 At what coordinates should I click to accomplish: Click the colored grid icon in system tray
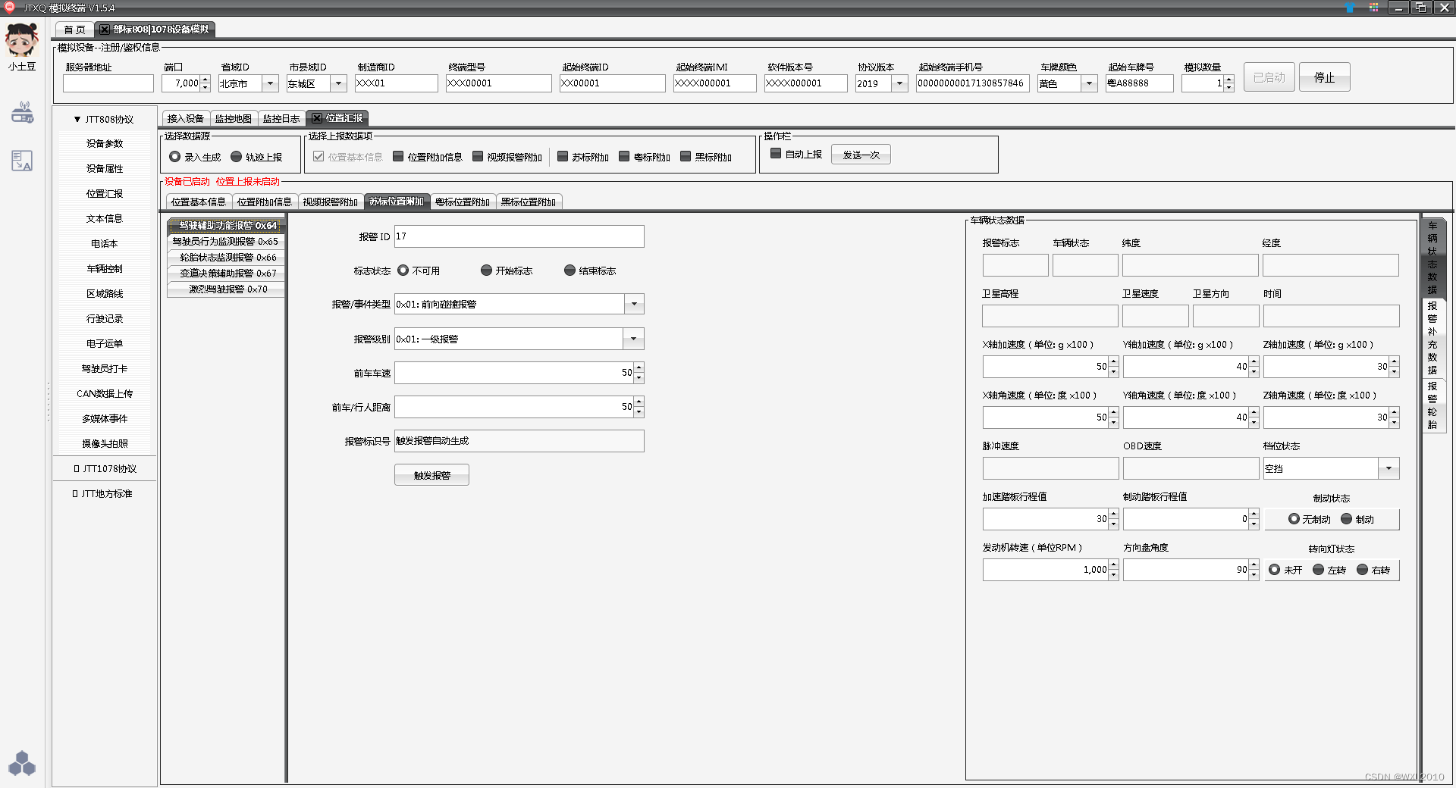click(x=1374, y=8)
